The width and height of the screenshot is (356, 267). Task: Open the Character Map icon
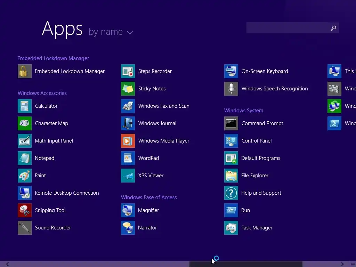25,123
